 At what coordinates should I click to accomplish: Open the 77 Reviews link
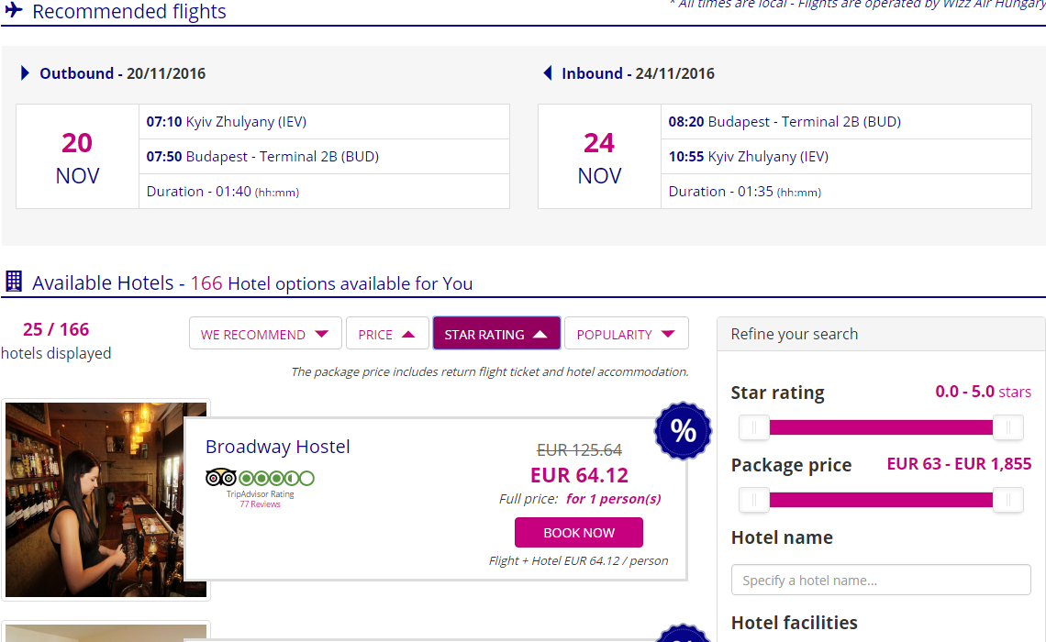[x=260, y=504]
